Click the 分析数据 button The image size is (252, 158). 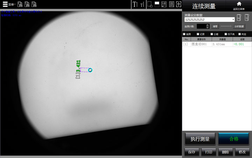(x=239, y=26)
